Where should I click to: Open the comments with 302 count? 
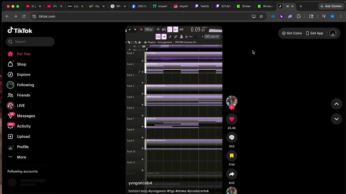232,137
